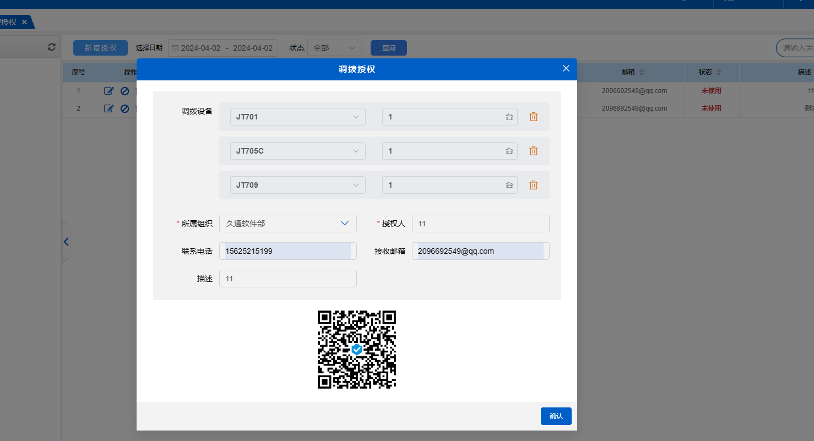Click disable icon in table row 2

124,108
